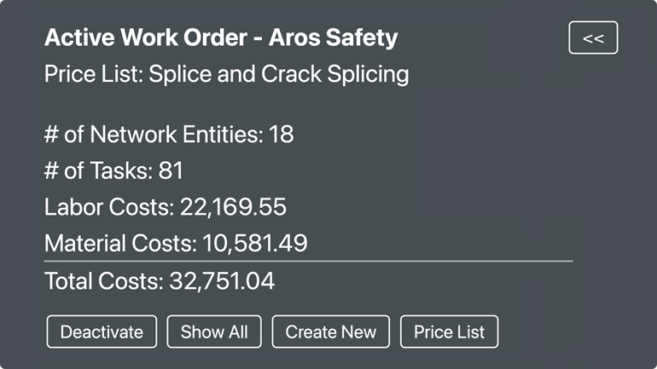Click the 'Labor Costs' label
This screenshot has width=657, height=369.
109,207
